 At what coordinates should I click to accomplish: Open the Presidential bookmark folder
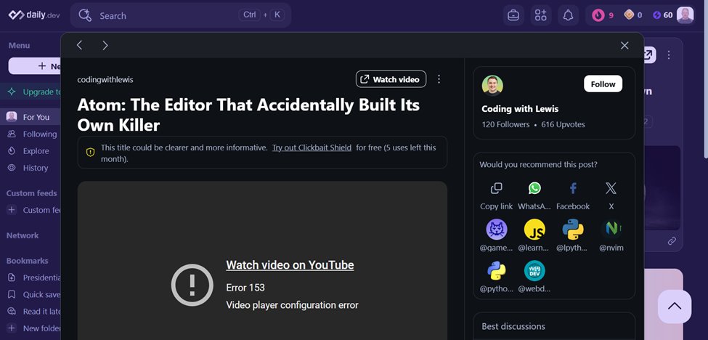coord(30,278)
